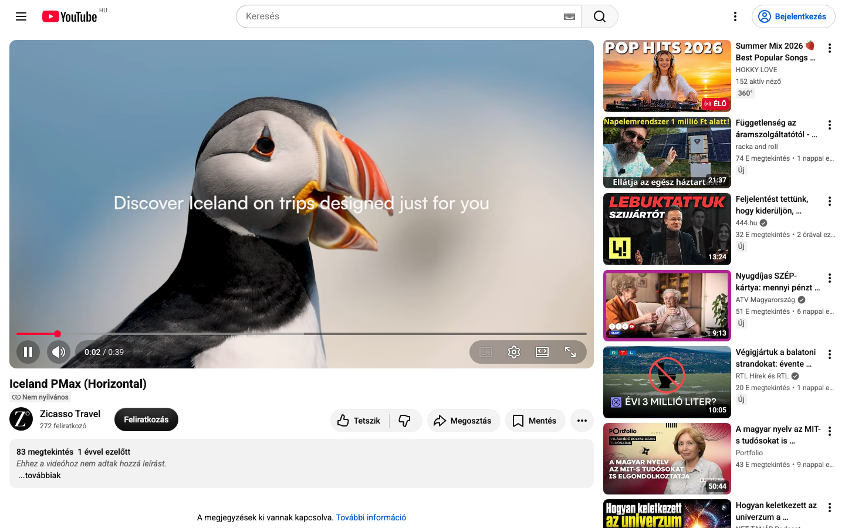Click the 272 feliratkozó subscriber count
845x528 pixels.
[63, 426]
